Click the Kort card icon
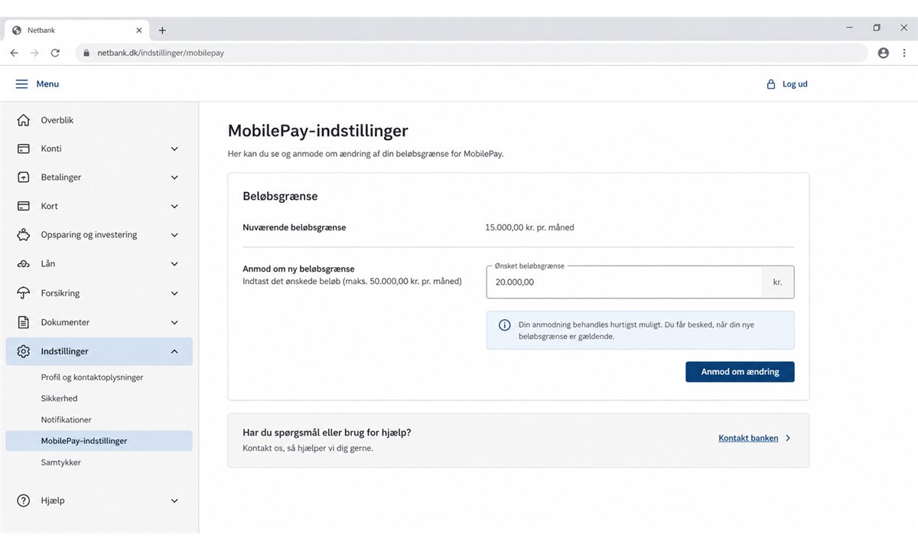Viewport: 918px width, 551px height. click(24, 206)
